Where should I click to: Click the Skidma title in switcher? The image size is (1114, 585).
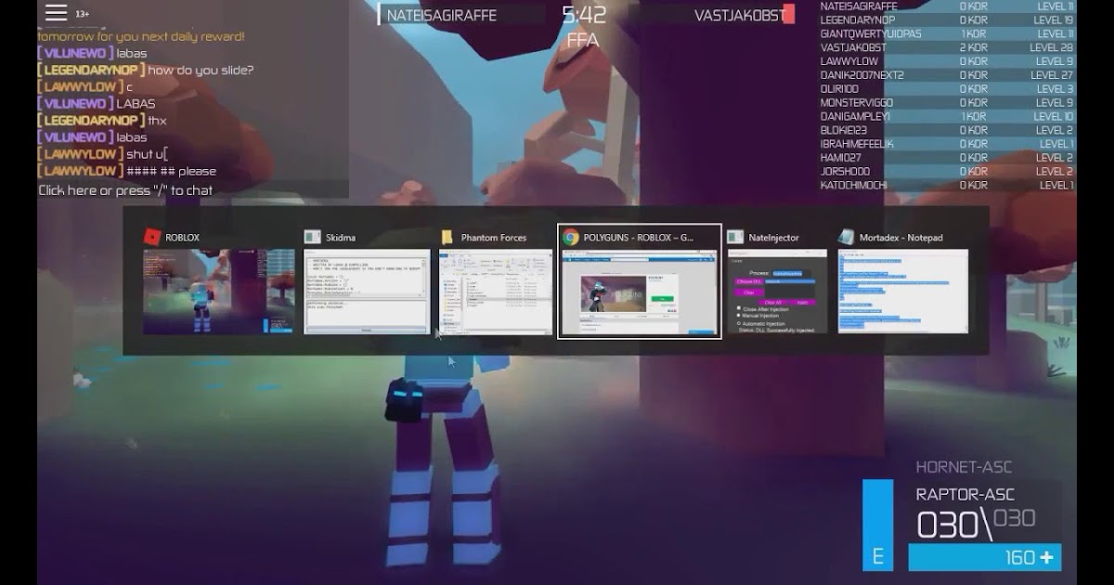pyautogui.click(x=341, y=238)
